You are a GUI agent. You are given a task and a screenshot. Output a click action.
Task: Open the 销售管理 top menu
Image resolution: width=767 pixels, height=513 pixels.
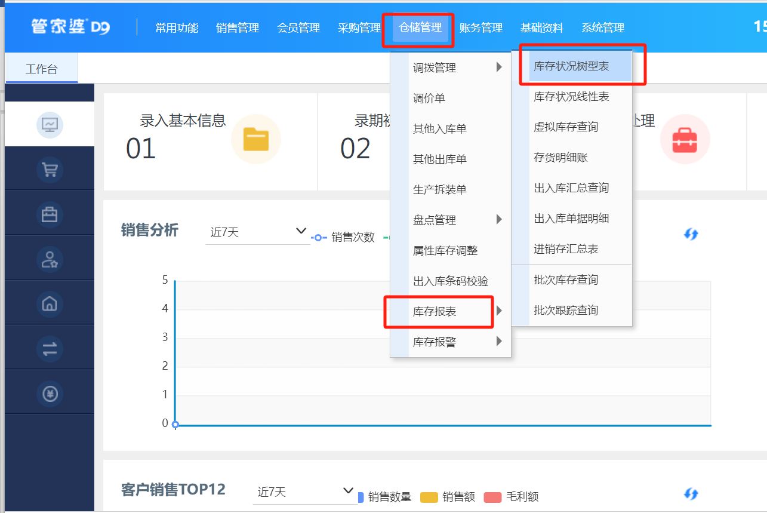[x=238, y=28]
